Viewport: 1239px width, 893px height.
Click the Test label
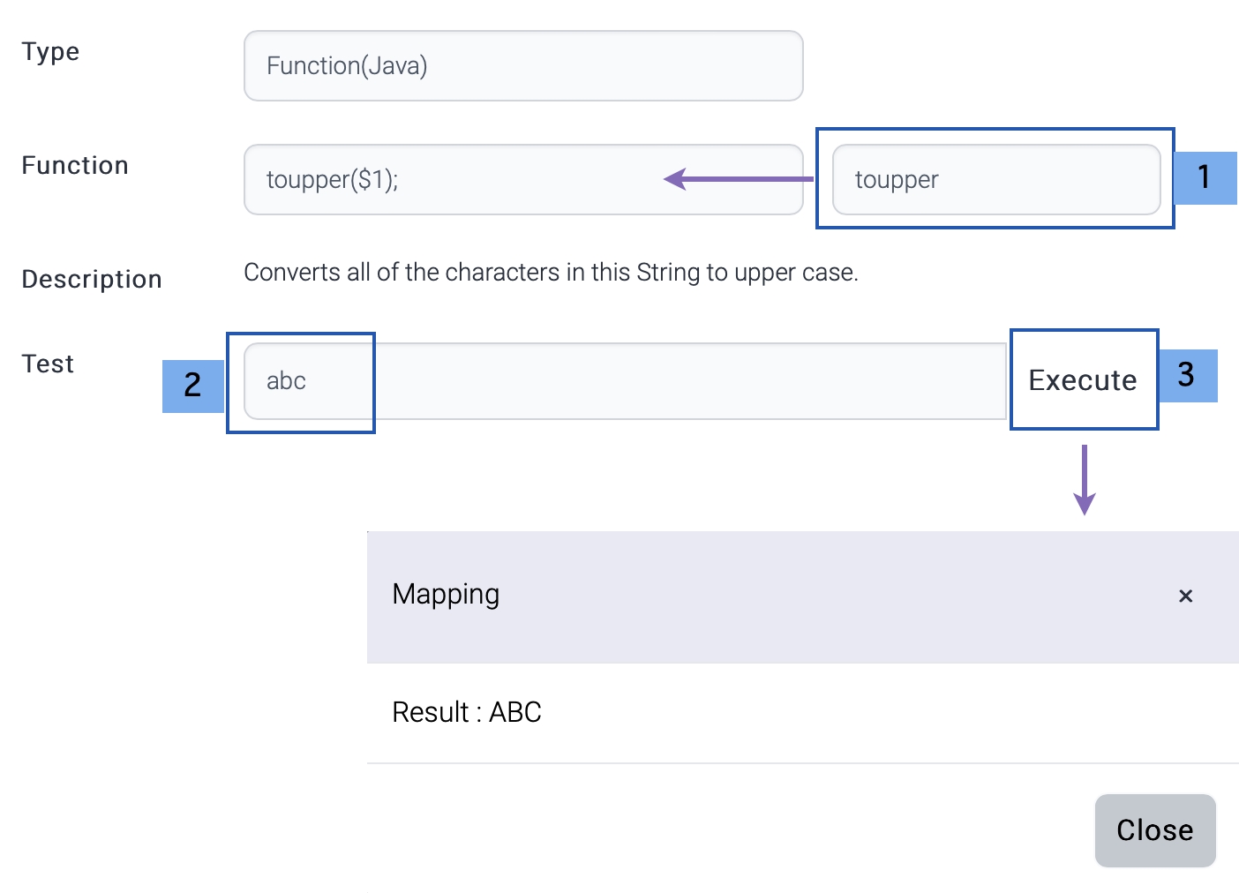coord(48,364)
